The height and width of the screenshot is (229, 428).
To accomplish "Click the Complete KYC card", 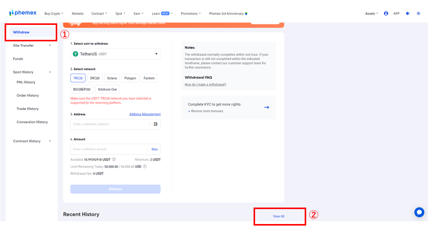I will coord(229,108).
